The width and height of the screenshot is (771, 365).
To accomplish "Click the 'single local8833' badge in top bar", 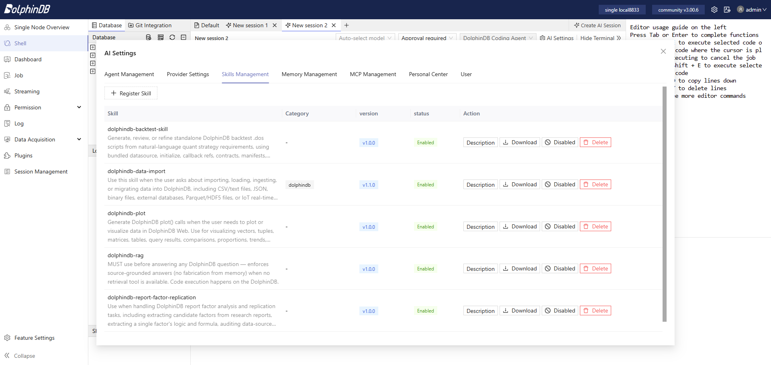I will coord(622,10).
